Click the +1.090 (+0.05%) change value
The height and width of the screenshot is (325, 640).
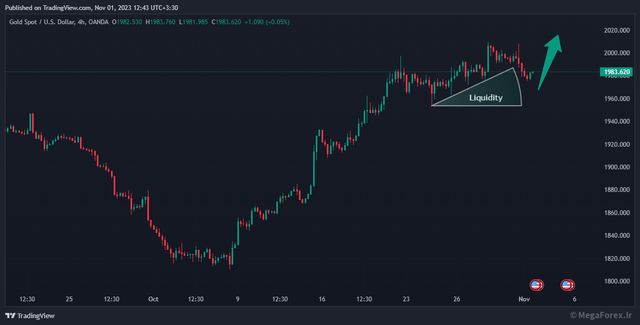(x=267, y=22)
